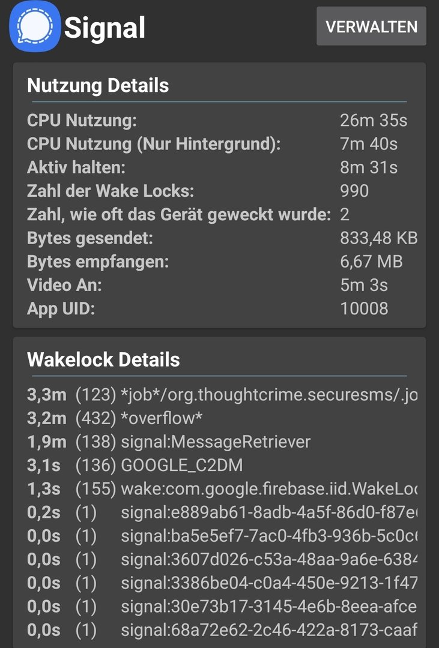Tap the CPU Nutzung row

coord(219,121)
